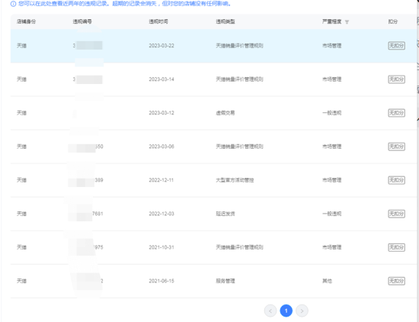Click the 虚假交易 violation type cell
Viewport: 419px width, 322px height.
tap(225, 113)
